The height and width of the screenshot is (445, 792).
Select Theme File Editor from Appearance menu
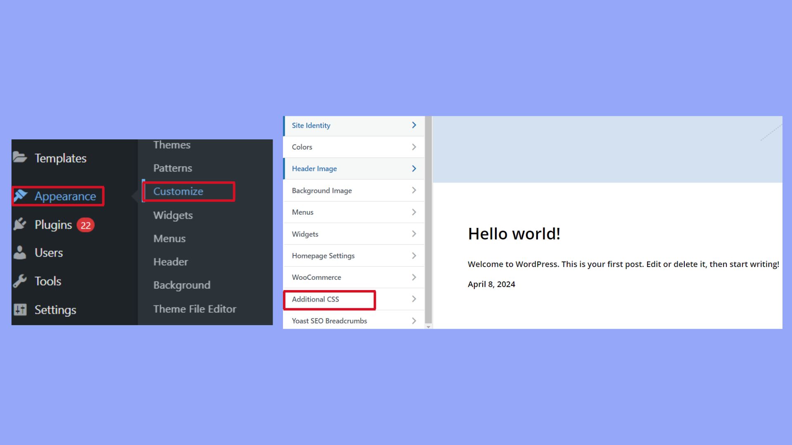click(x=194, y=309)
